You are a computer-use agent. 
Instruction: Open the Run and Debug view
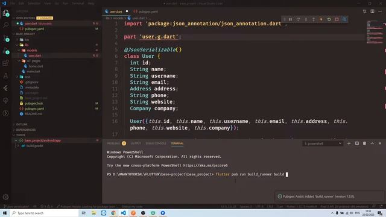click(x=5, y=51)
